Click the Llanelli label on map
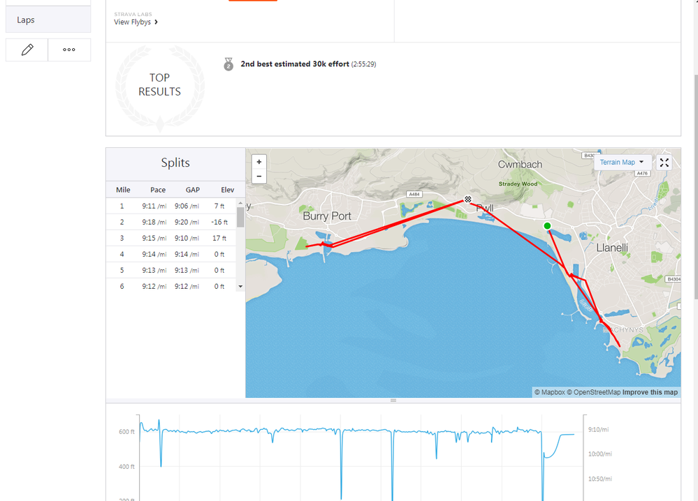Viewport: 698px width, 501px height. pos(612,248)
